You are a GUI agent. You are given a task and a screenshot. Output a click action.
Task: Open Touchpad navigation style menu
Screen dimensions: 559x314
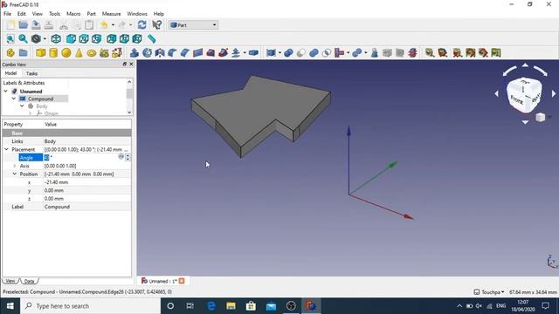tap(489, 292)
